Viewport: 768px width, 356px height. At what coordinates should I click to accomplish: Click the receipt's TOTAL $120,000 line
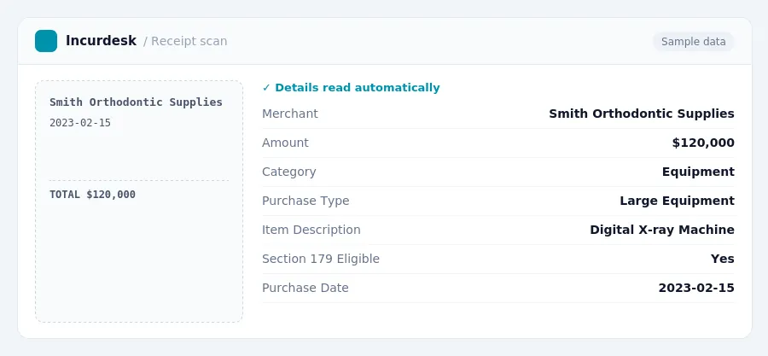(92, 195)
